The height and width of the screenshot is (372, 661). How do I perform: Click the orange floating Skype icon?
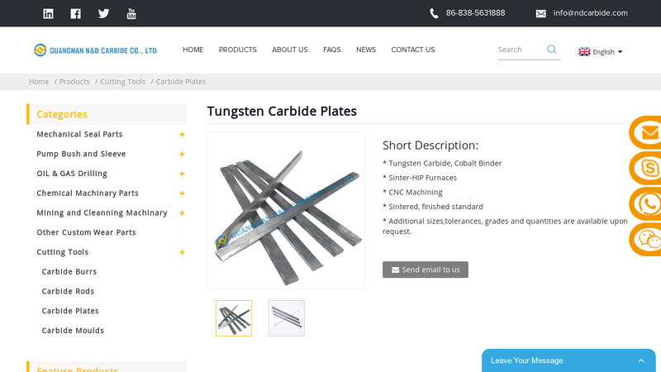tap(646, 169)
